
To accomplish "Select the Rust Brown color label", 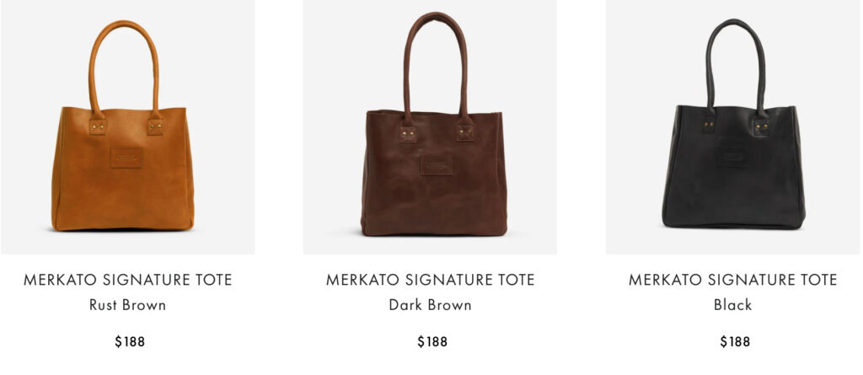I will coord(128,304).
